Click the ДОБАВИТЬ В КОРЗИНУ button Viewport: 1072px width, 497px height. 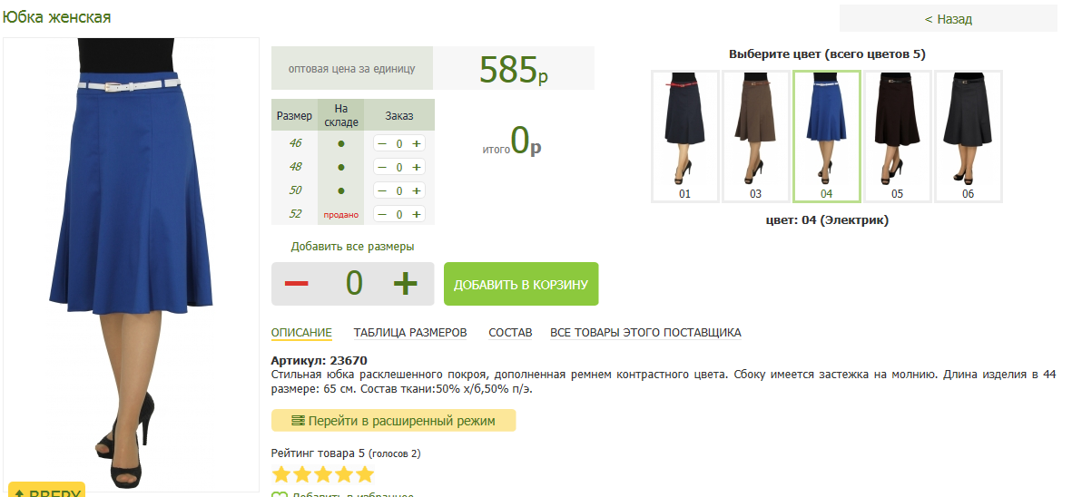(x=521, y=284)
